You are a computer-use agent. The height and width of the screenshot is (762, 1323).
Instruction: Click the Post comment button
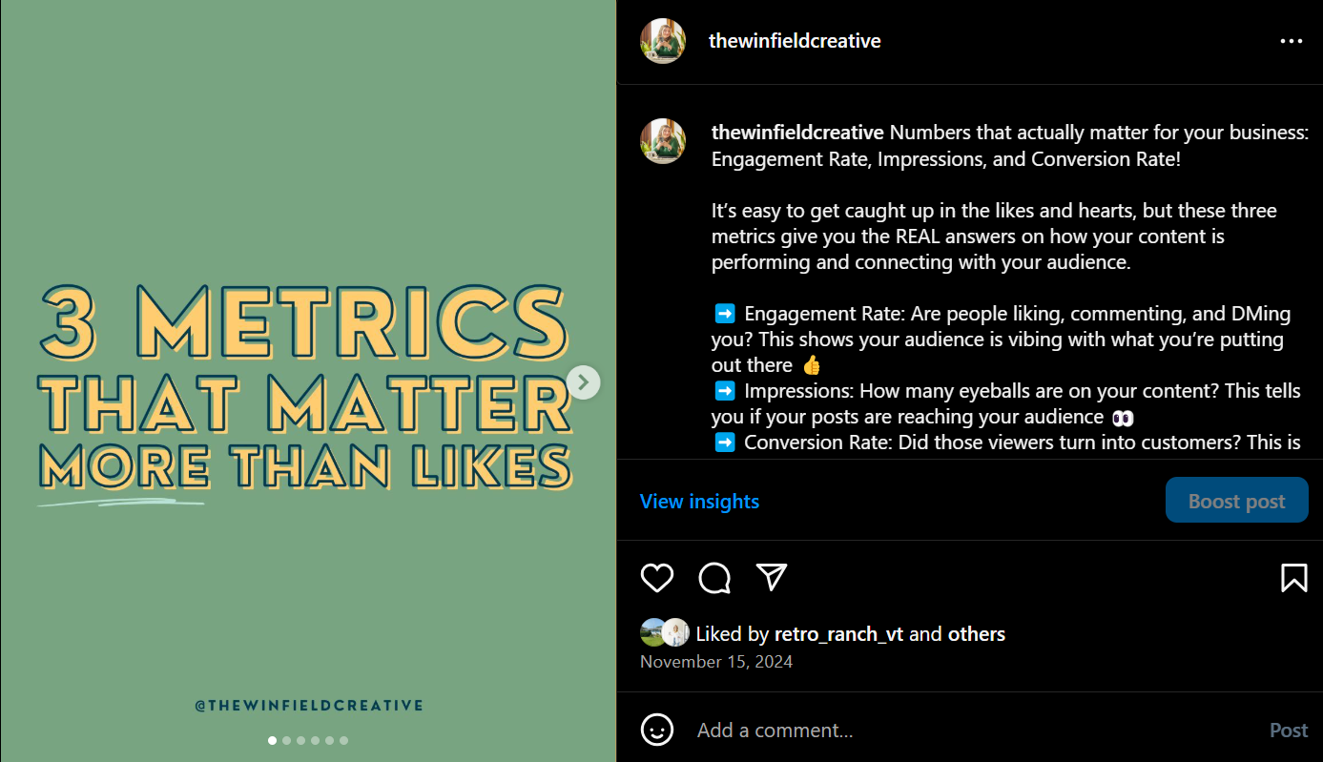point(1288,731)
